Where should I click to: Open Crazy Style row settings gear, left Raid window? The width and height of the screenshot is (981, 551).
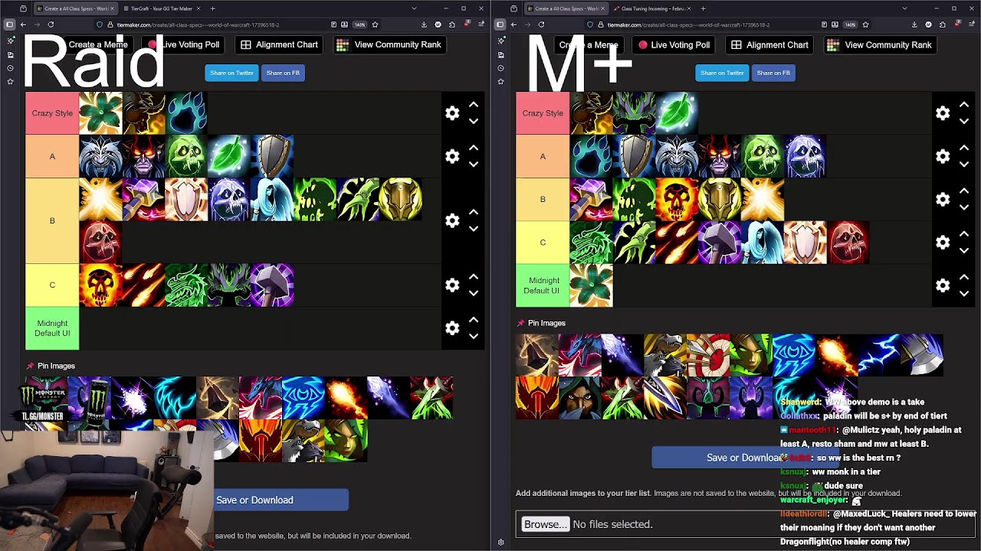[452, 113]
